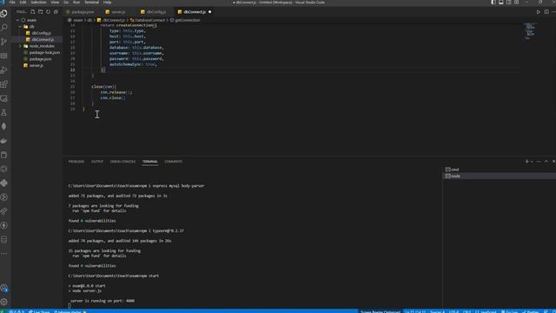Toggle the secondary side bar layout icon
Screen dimensions: 556x313
(x=509, y=2)
